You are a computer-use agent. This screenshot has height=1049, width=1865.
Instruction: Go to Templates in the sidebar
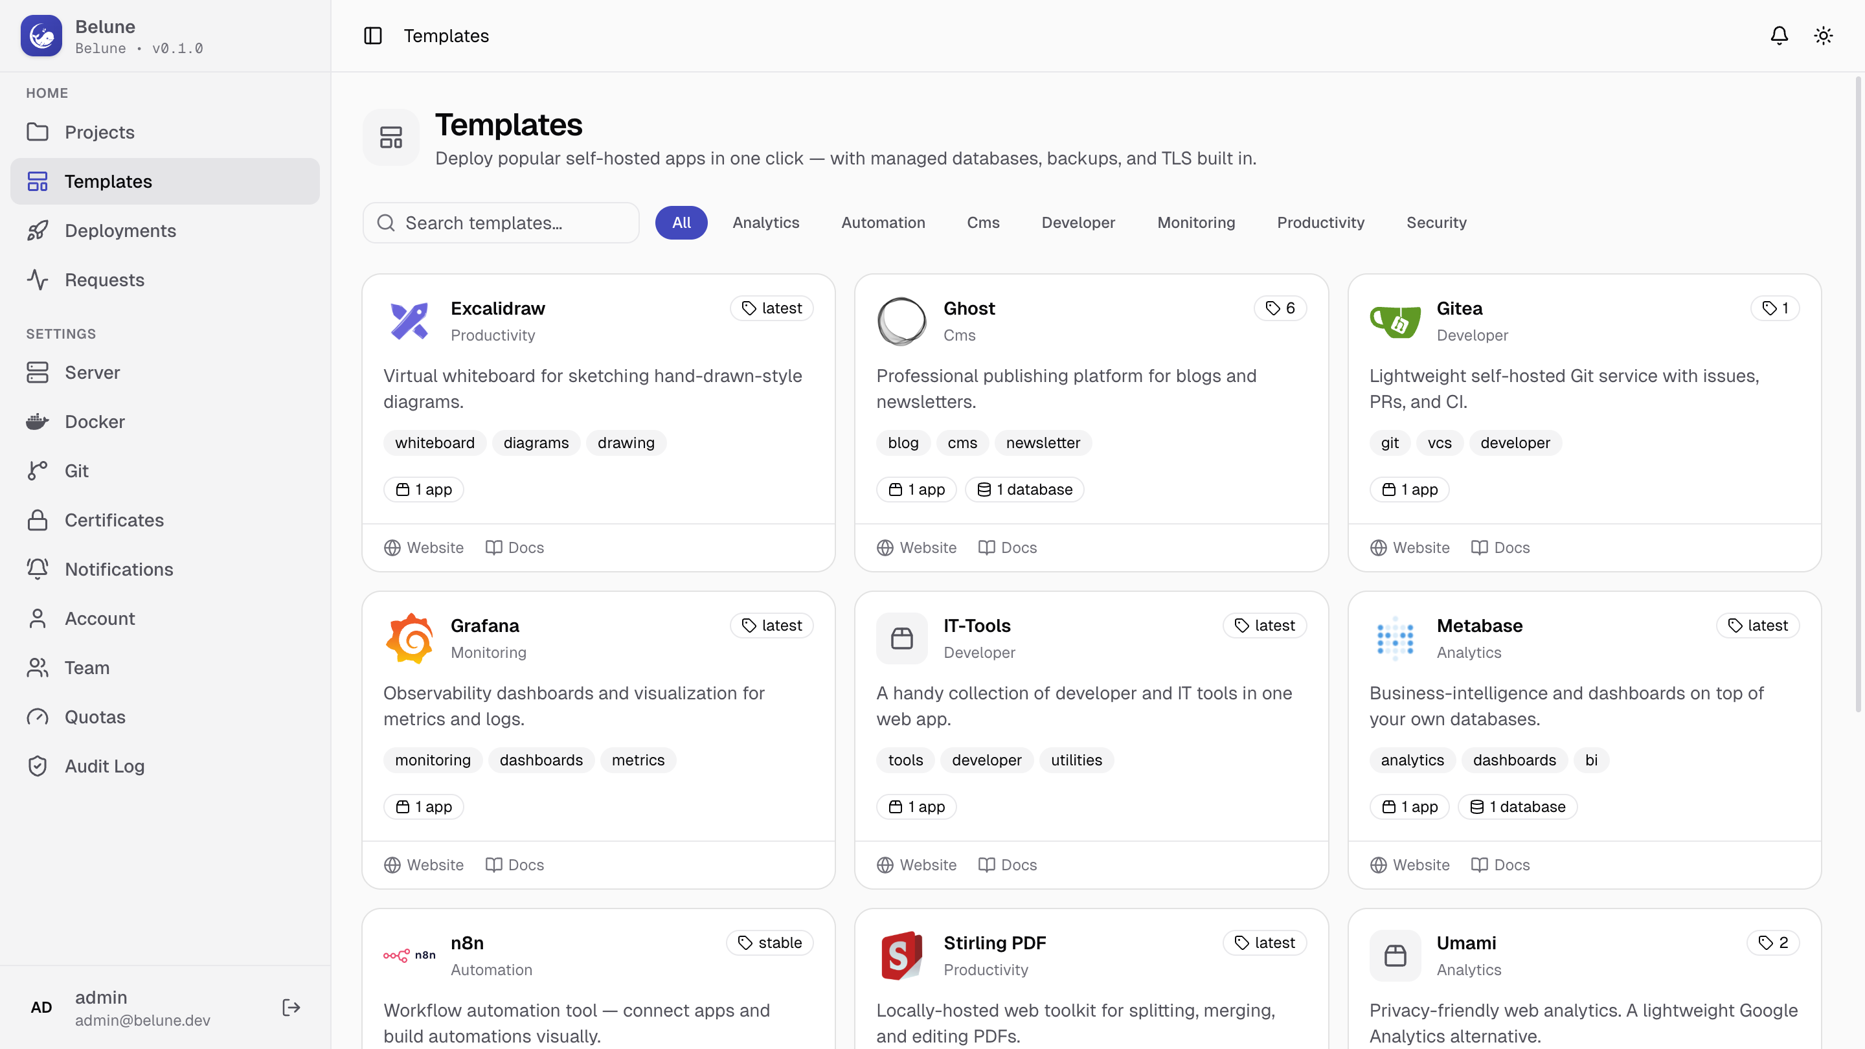(165, 181)
